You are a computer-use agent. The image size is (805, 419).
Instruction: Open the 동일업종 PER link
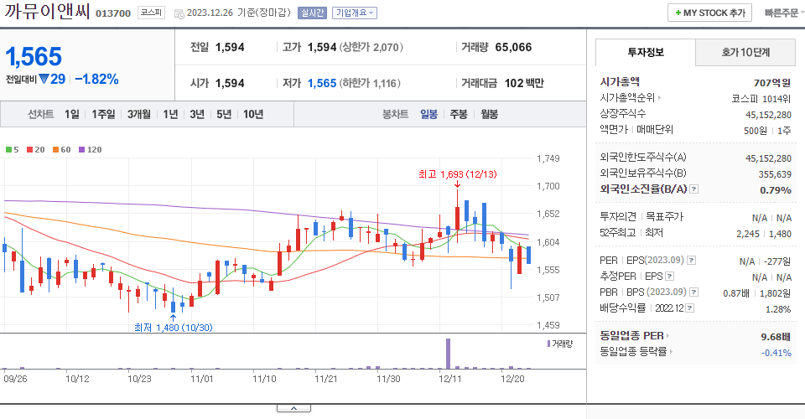coord(635,336)
